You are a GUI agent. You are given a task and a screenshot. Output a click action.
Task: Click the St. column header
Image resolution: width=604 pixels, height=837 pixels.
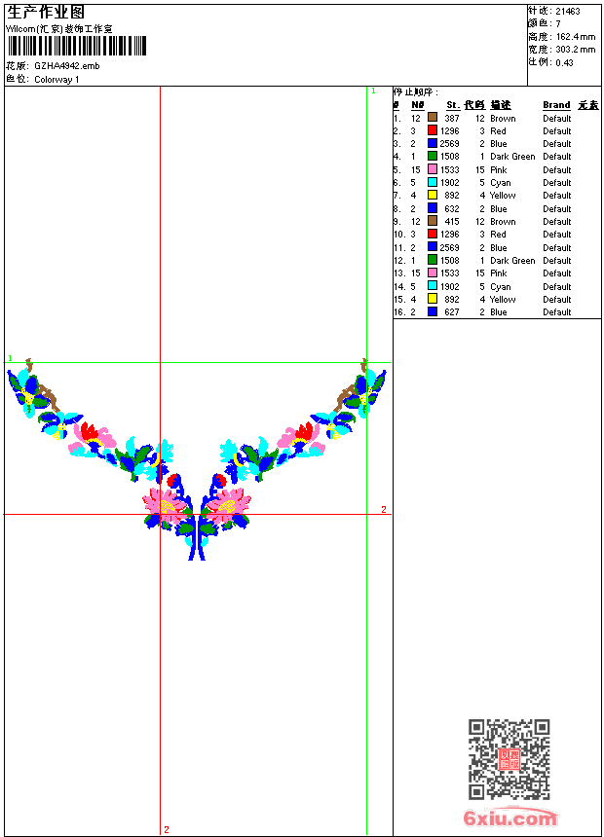(452, 105)
